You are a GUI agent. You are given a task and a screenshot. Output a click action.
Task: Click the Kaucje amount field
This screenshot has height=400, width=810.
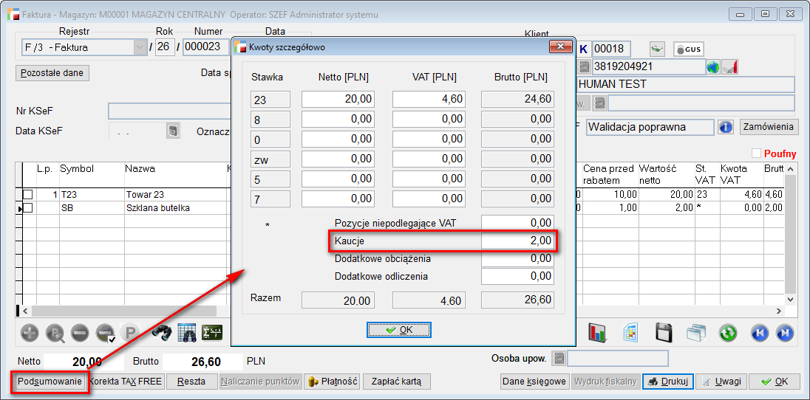[517, 241]
